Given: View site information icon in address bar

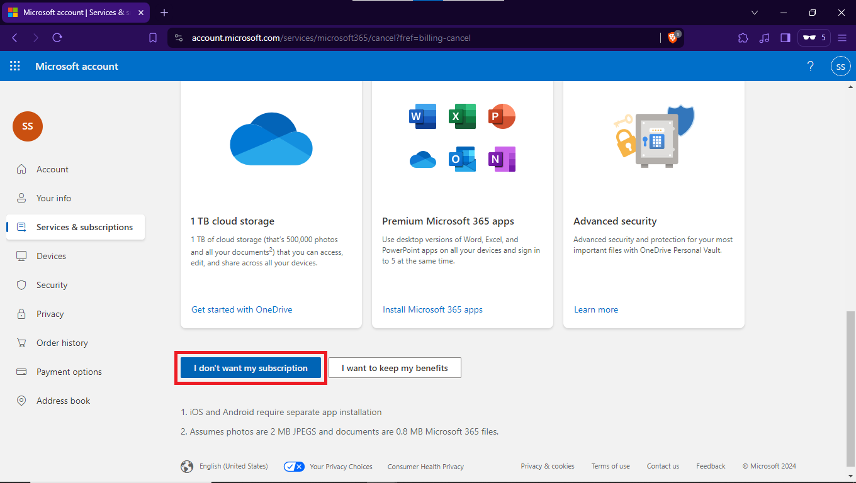Looking at the screenshot, I should [x=179, y=38].
